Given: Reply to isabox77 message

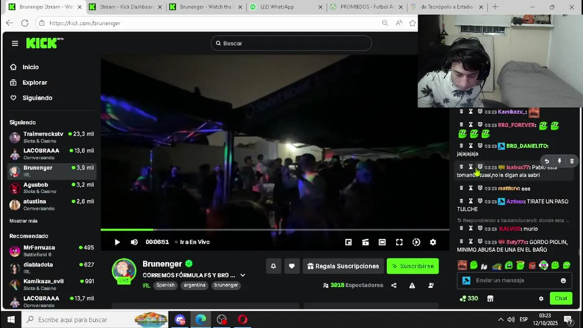Looking at the screenshot, I should [547, 161].
